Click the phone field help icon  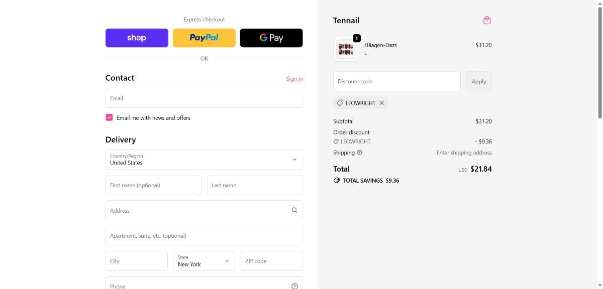[294, 285]
